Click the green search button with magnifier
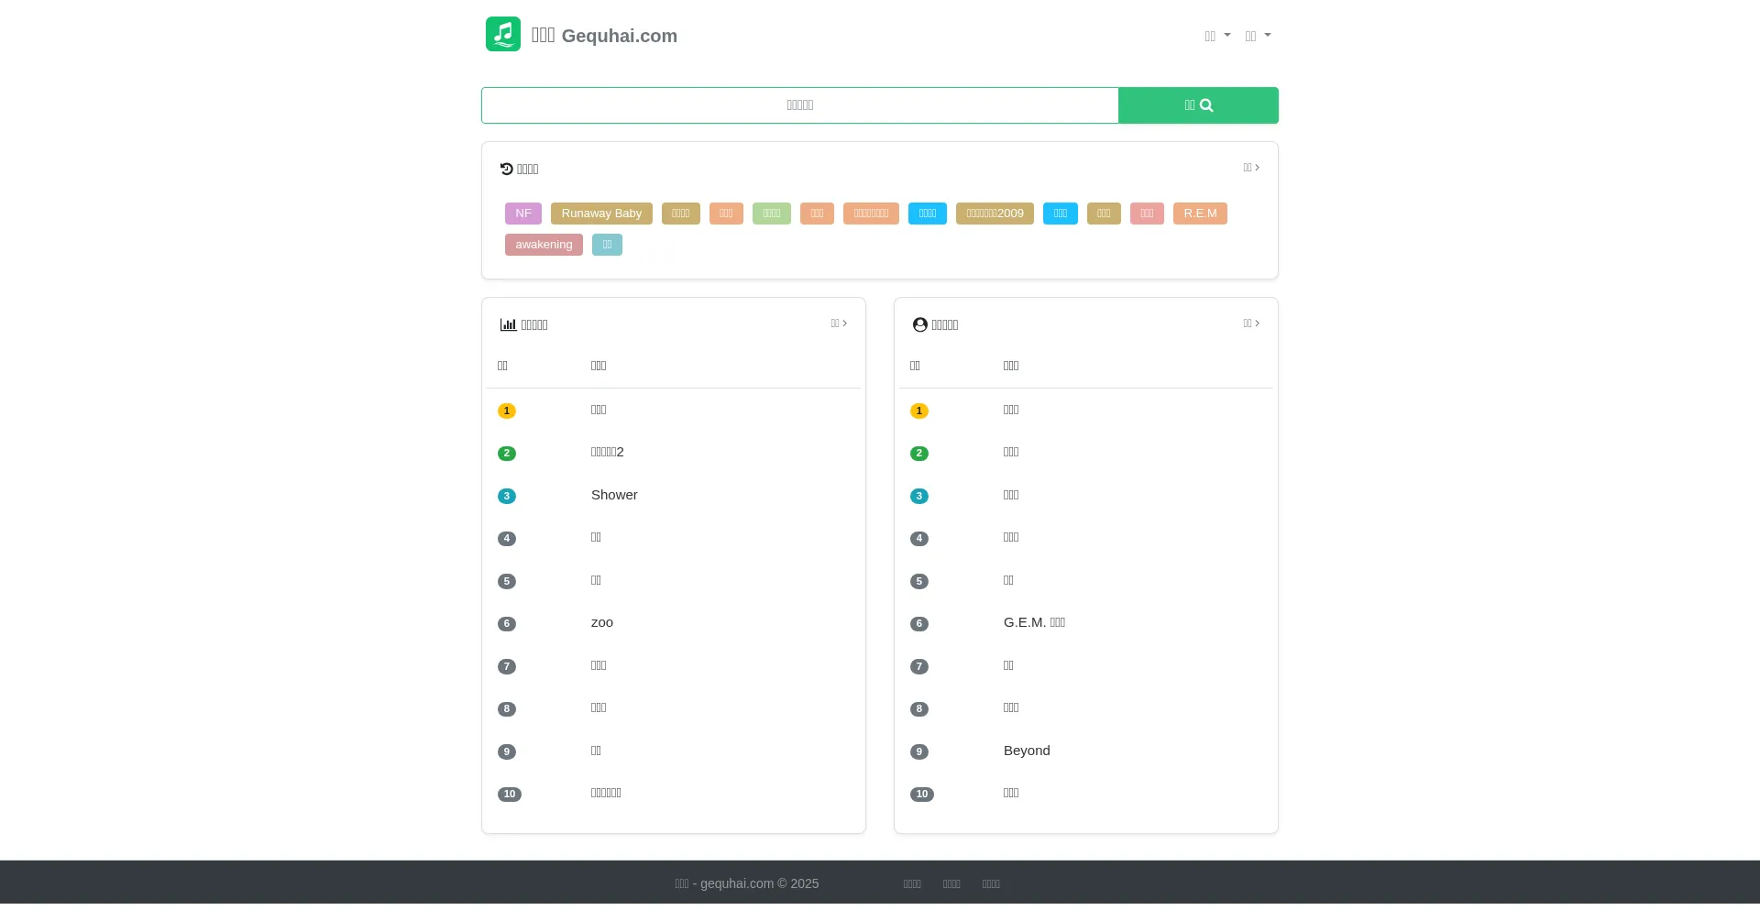The image size is (1760, 910). tap(1197, 105)
